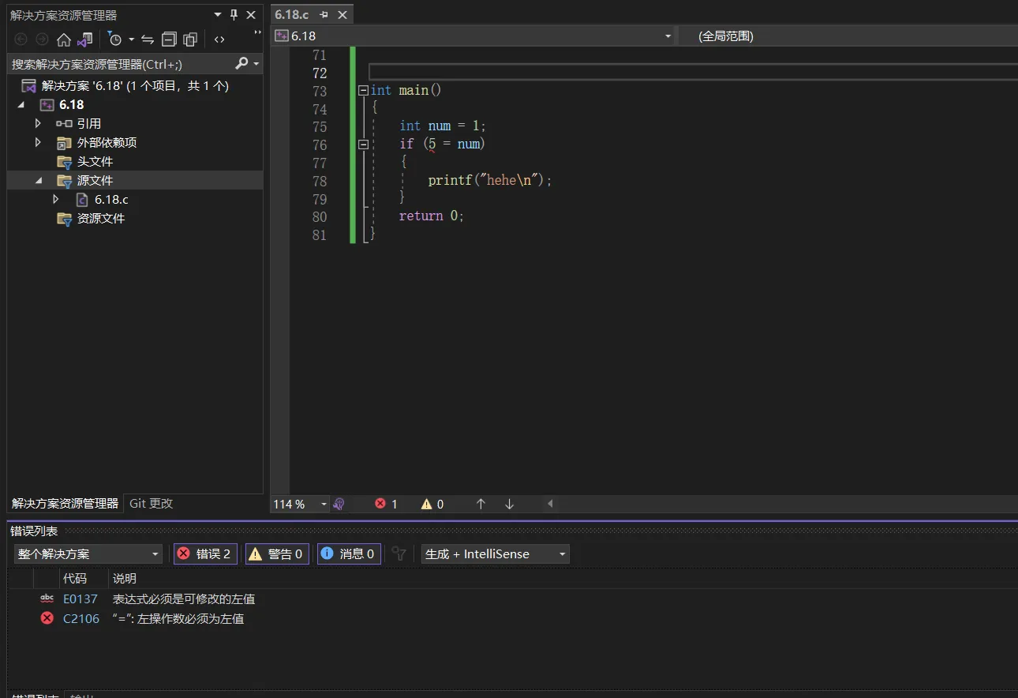The width and height of the screenshot is (1018, 698).
Task: Go to the previous issue arrow
Action: [x=481, y=504]
